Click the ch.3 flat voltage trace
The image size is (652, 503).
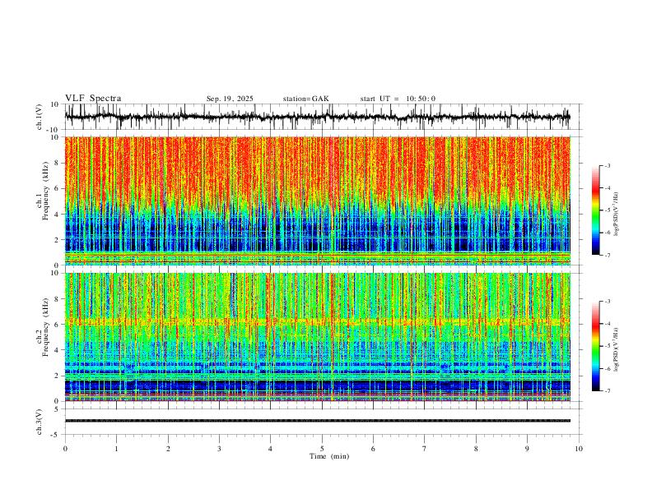point(317,421)
